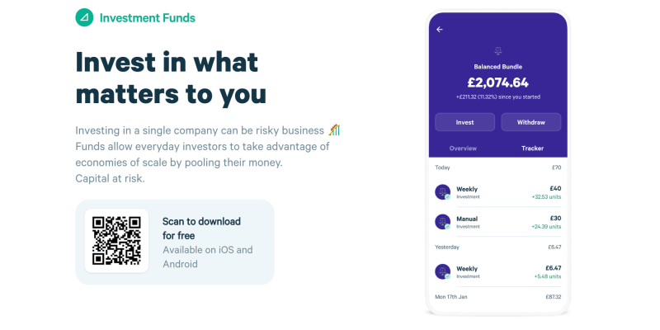Click the Scan to download for free text
This screenshot has width=660, height=330.
(201, 229)
